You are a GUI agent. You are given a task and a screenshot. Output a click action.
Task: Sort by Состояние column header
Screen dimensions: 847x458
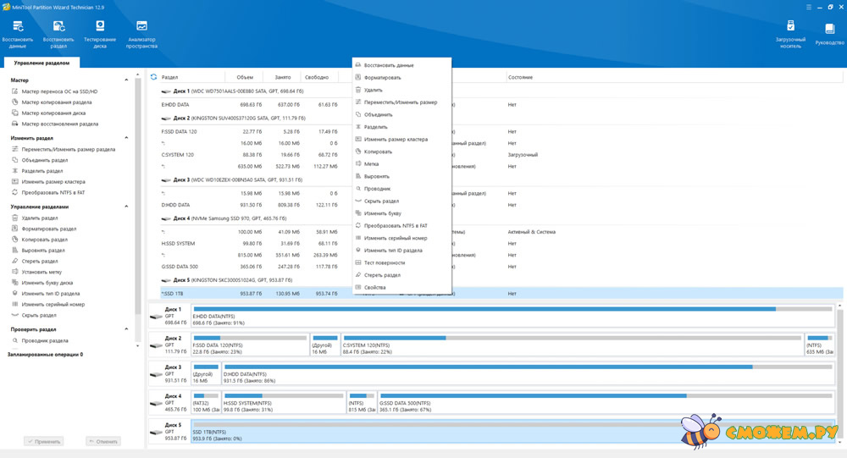520,77
